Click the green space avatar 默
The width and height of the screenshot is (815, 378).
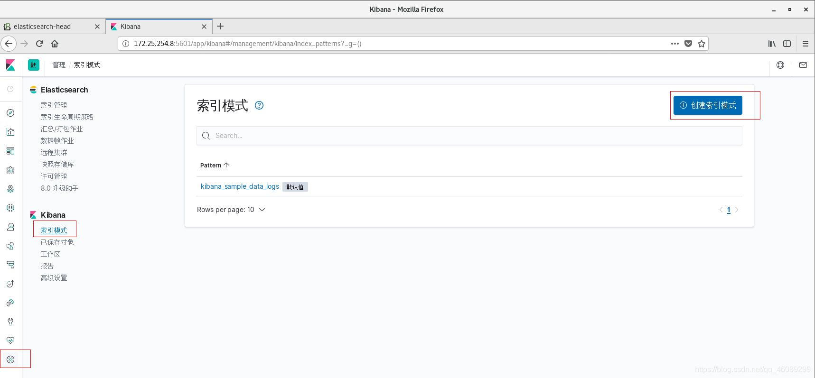pyautogui.click(x=34, y=65)
